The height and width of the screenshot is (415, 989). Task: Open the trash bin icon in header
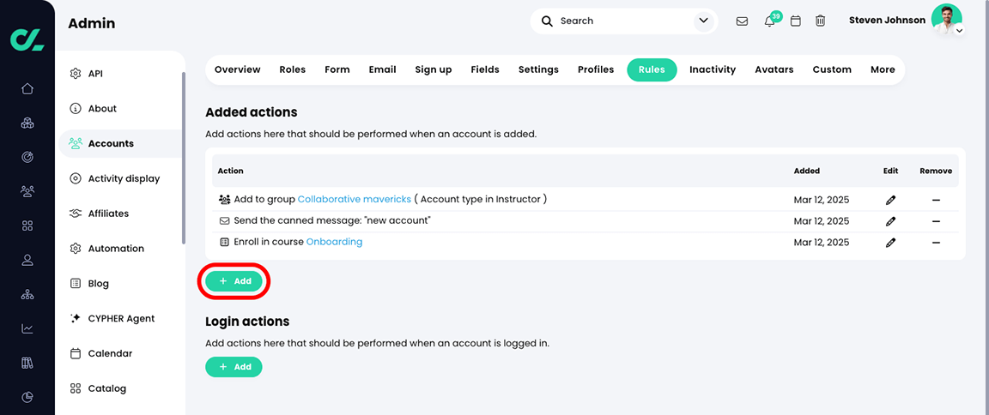pos(820,21)
